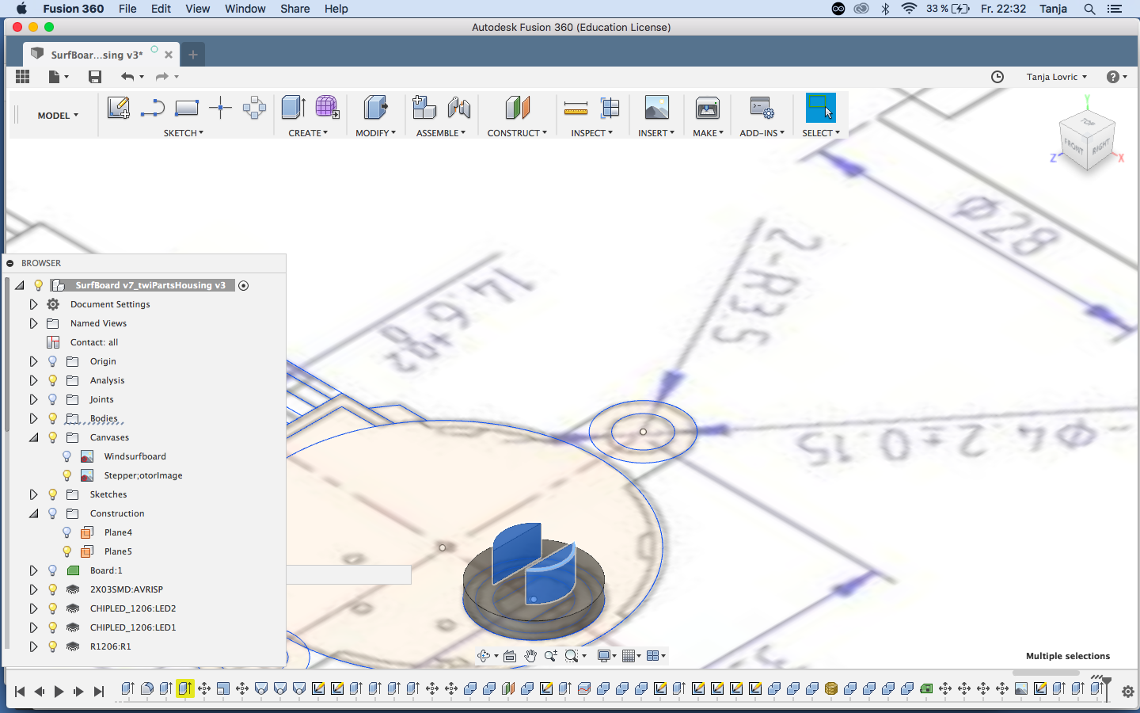Collapse the Construction folder
Viewport: 1140px width, 713px height.
tap(33, 513)
